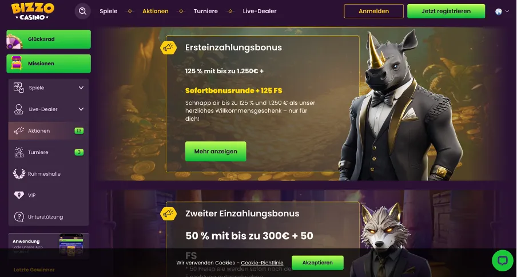Click the Turniere podium icon in sidebar

pos(19,152)
